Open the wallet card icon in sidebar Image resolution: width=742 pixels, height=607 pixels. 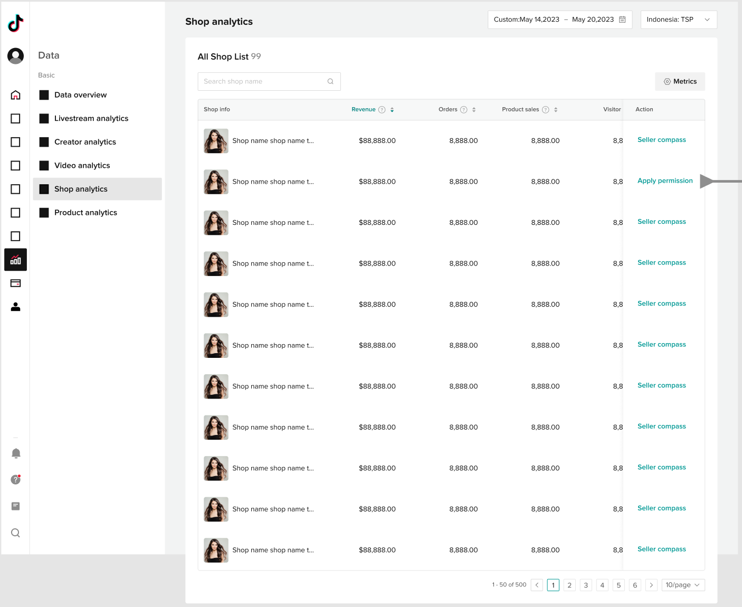tap(16, 283)
